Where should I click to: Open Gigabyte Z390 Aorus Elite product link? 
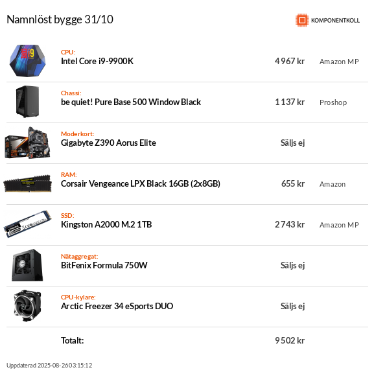pyautogui.click(x=108, y=143)
